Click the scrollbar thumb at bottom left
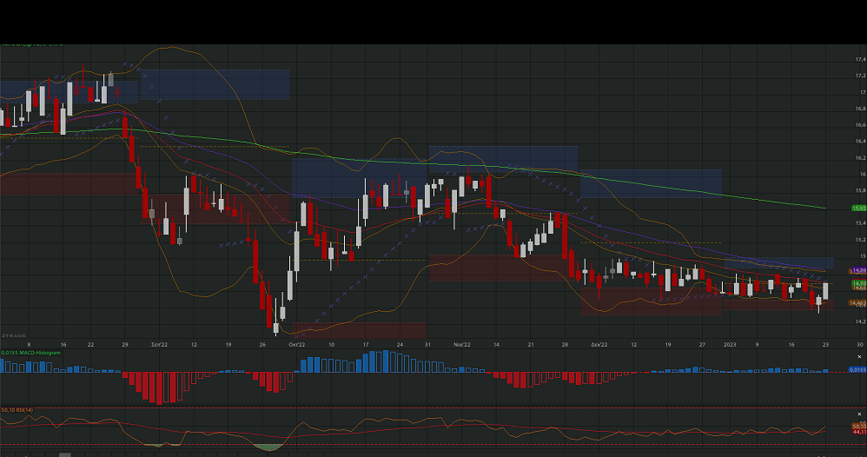Viewport: 867px width, 457px height. [64, 454]
